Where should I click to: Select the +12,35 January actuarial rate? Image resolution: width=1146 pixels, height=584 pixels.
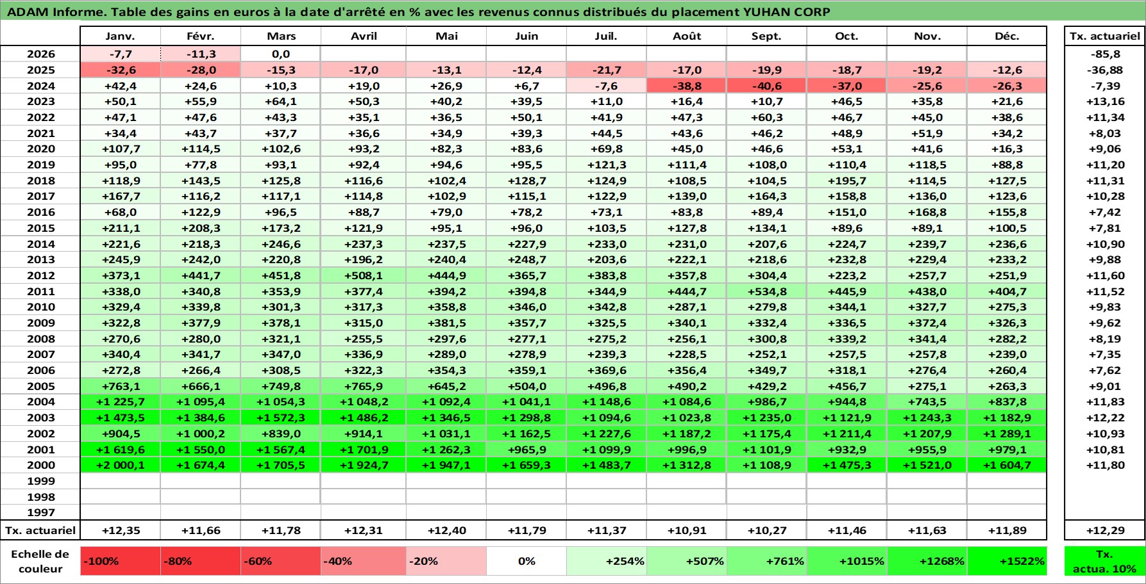[x=121, y=530]
